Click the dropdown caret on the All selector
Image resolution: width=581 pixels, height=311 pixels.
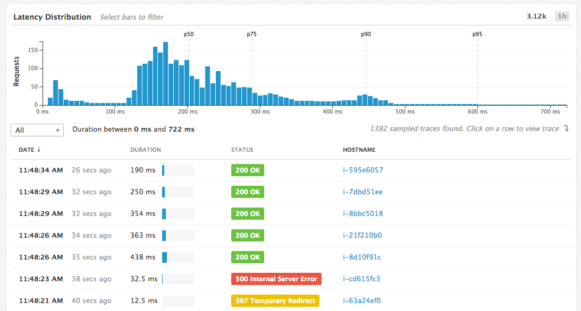point(58,130)
